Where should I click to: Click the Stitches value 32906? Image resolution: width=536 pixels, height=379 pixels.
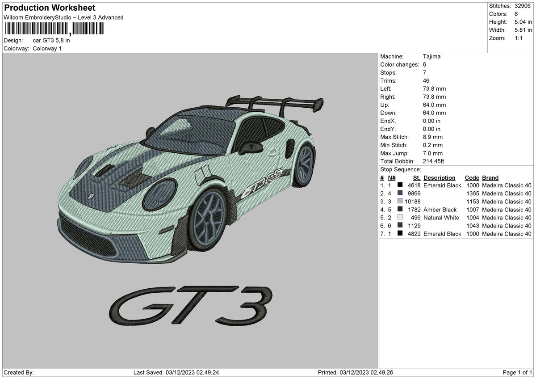click(x=523, y=6)
